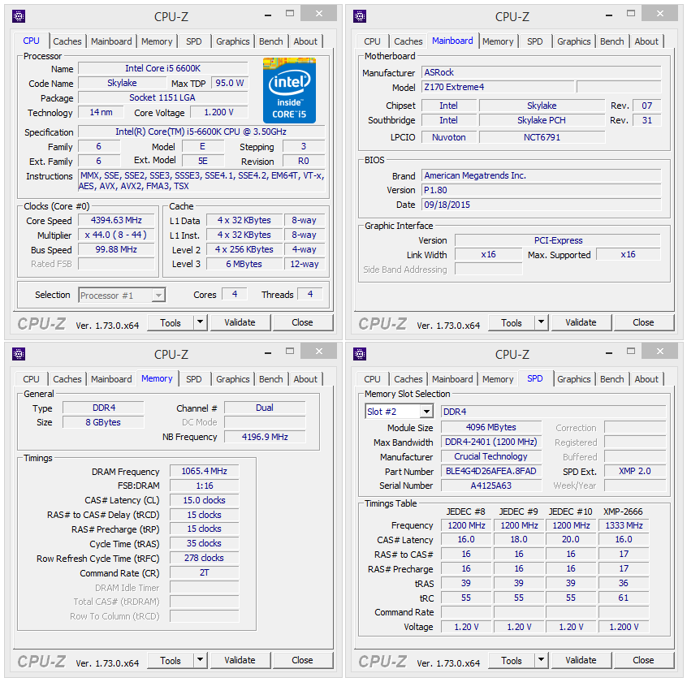
Task: Go to Caches tab in Memory window
Action: 67,379
